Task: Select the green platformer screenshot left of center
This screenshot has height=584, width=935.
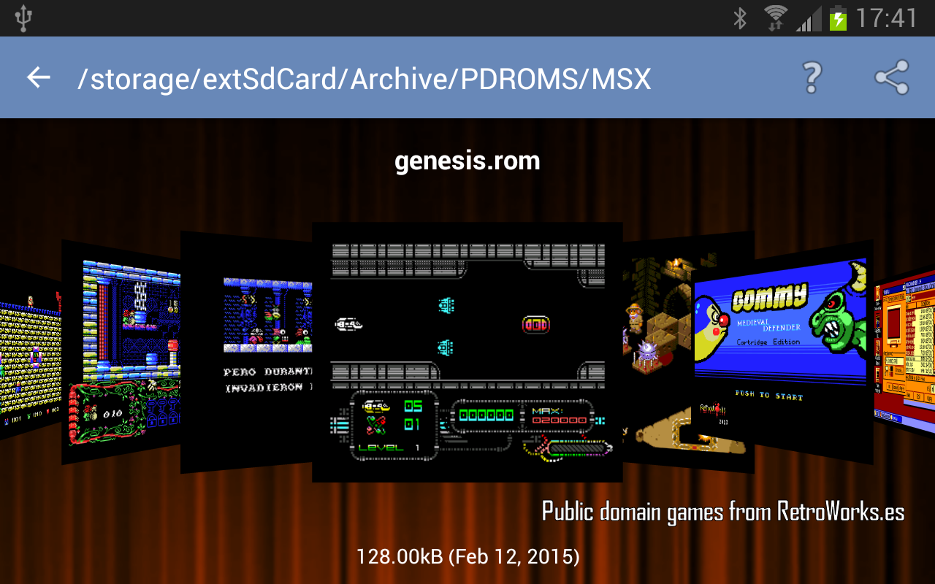Action: coord(124,350)
